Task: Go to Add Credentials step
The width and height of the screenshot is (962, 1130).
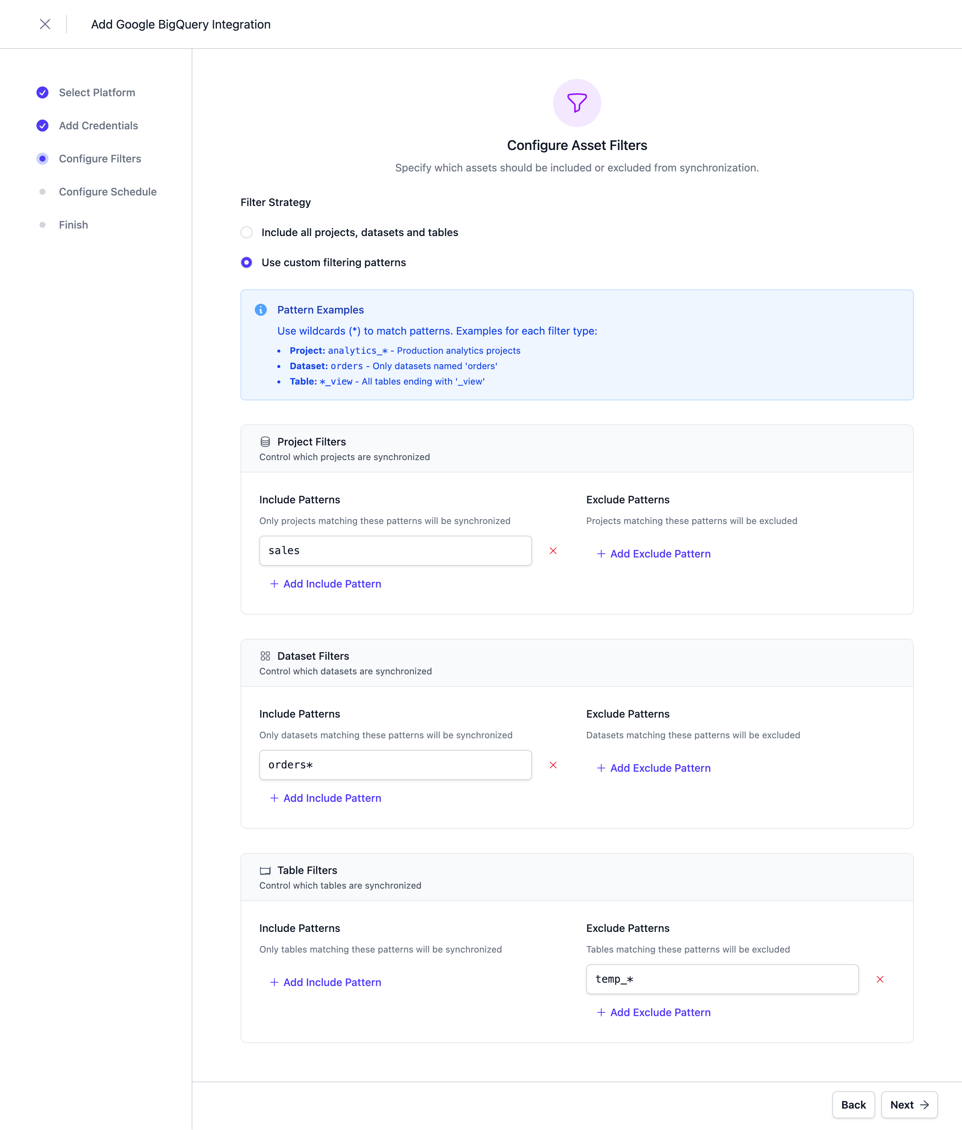Action: (x=98, y=126)
